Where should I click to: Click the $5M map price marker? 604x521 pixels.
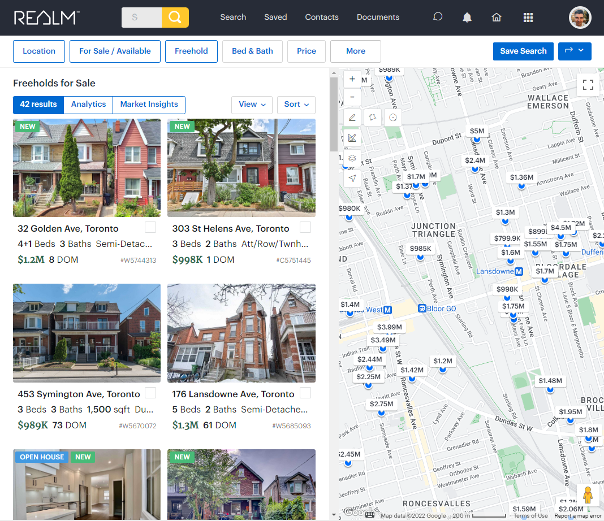pyautogui.click(x=477, y=131)
